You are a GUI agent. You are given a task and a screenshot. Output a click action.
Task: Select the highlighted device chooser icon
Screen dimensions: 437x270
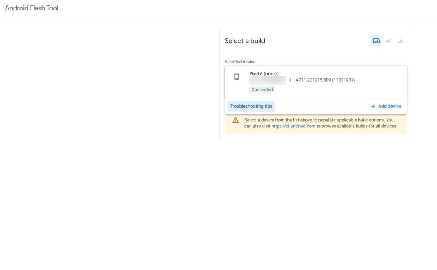(376, 41)
